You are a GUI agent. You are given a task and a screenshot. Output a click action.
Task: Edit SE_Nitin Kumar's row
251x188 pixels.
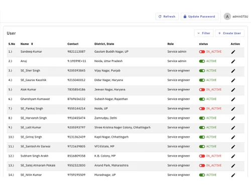(233, 175)
